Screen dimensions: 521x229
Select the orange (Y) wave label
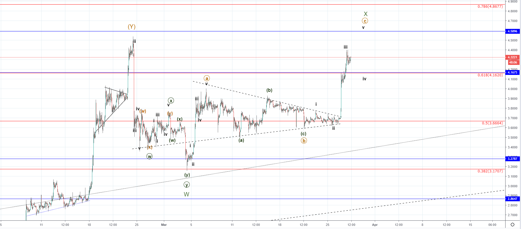132,27
